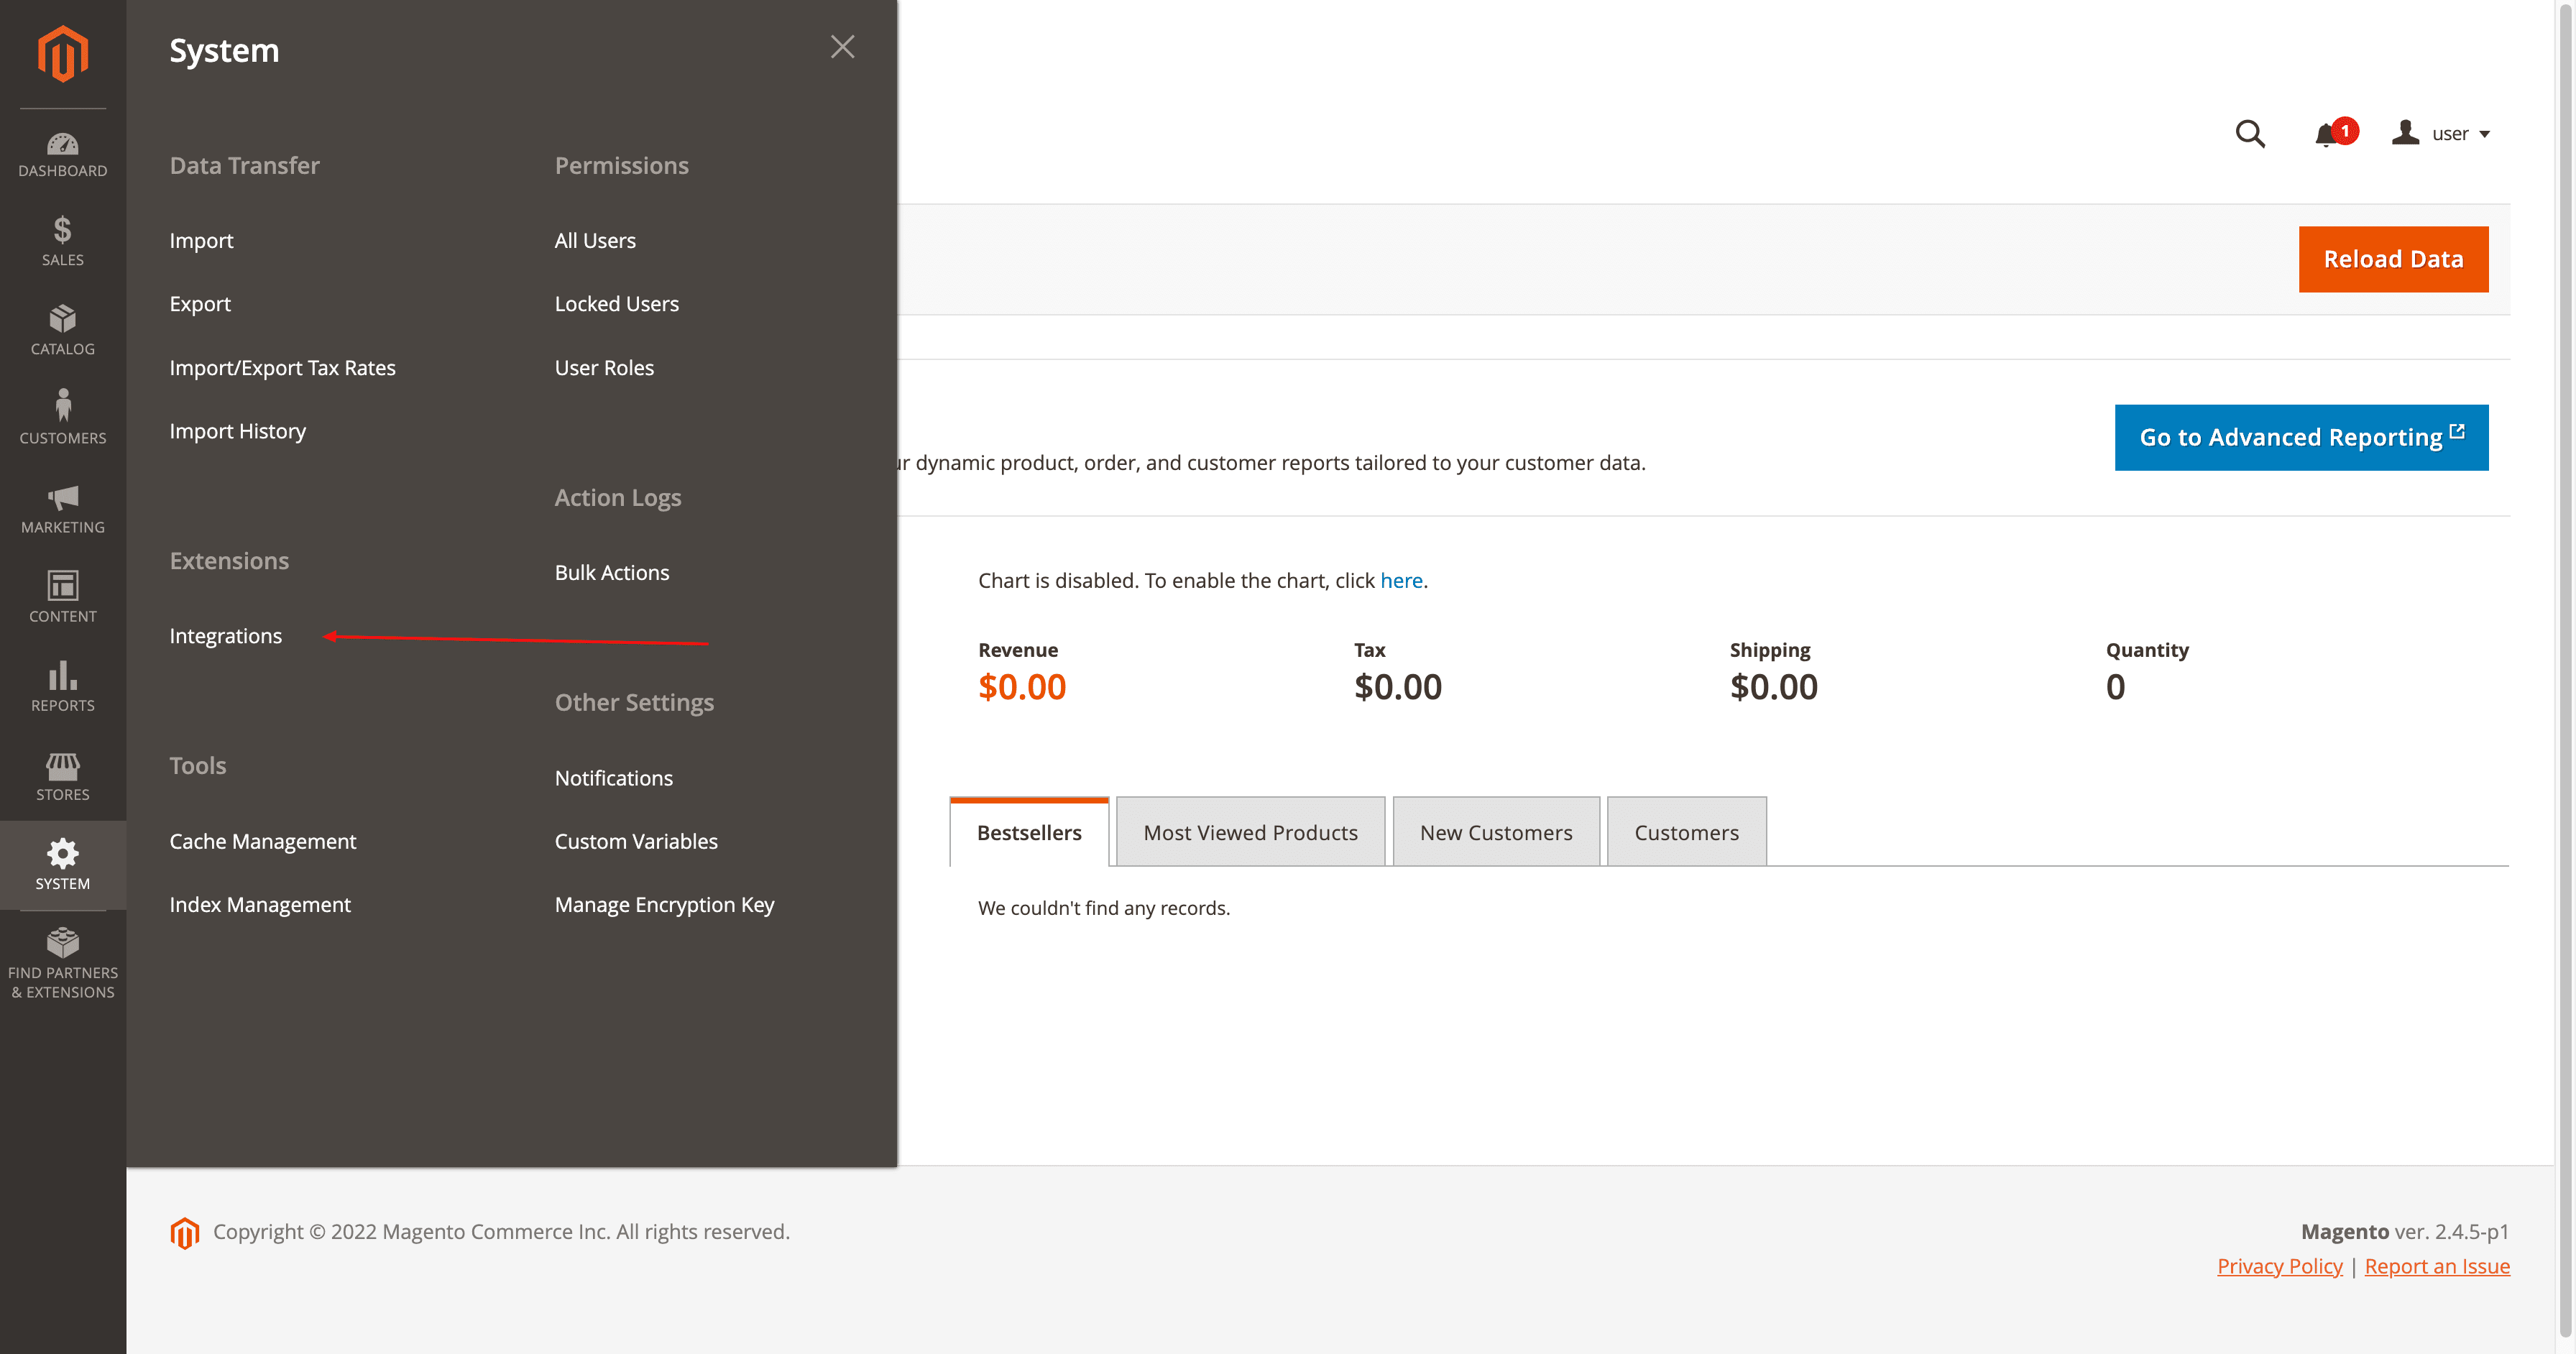Open Integrations under Extensions

[226, 635]
